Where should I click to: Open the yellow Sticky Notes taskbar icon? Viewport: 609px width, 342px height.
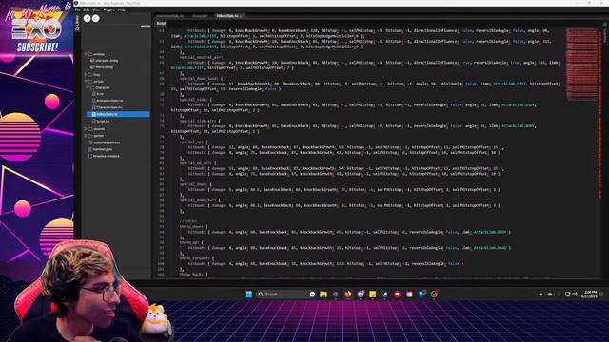[x=372, y=294]
